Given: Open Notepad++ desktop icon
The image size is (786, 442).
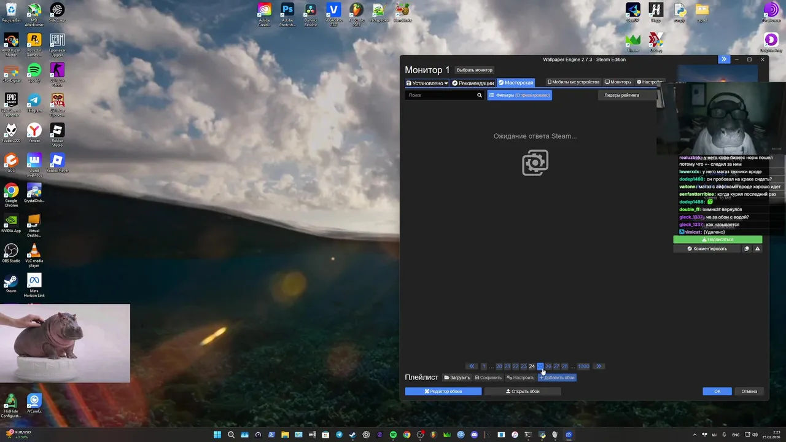Looking at the screenshot, I should [x=379, y=12].
